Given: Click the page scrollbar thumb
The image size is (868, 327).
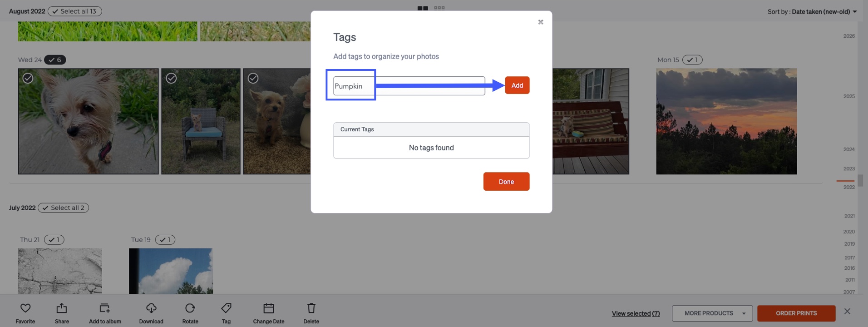Looking at the screenshot, I should point(860,180).
